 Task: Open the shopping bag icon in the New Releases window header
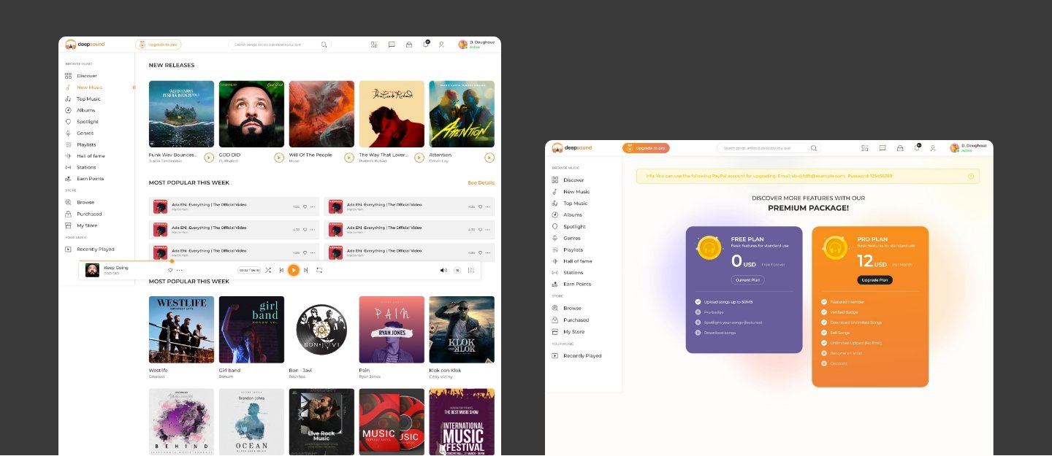[409, 45]
